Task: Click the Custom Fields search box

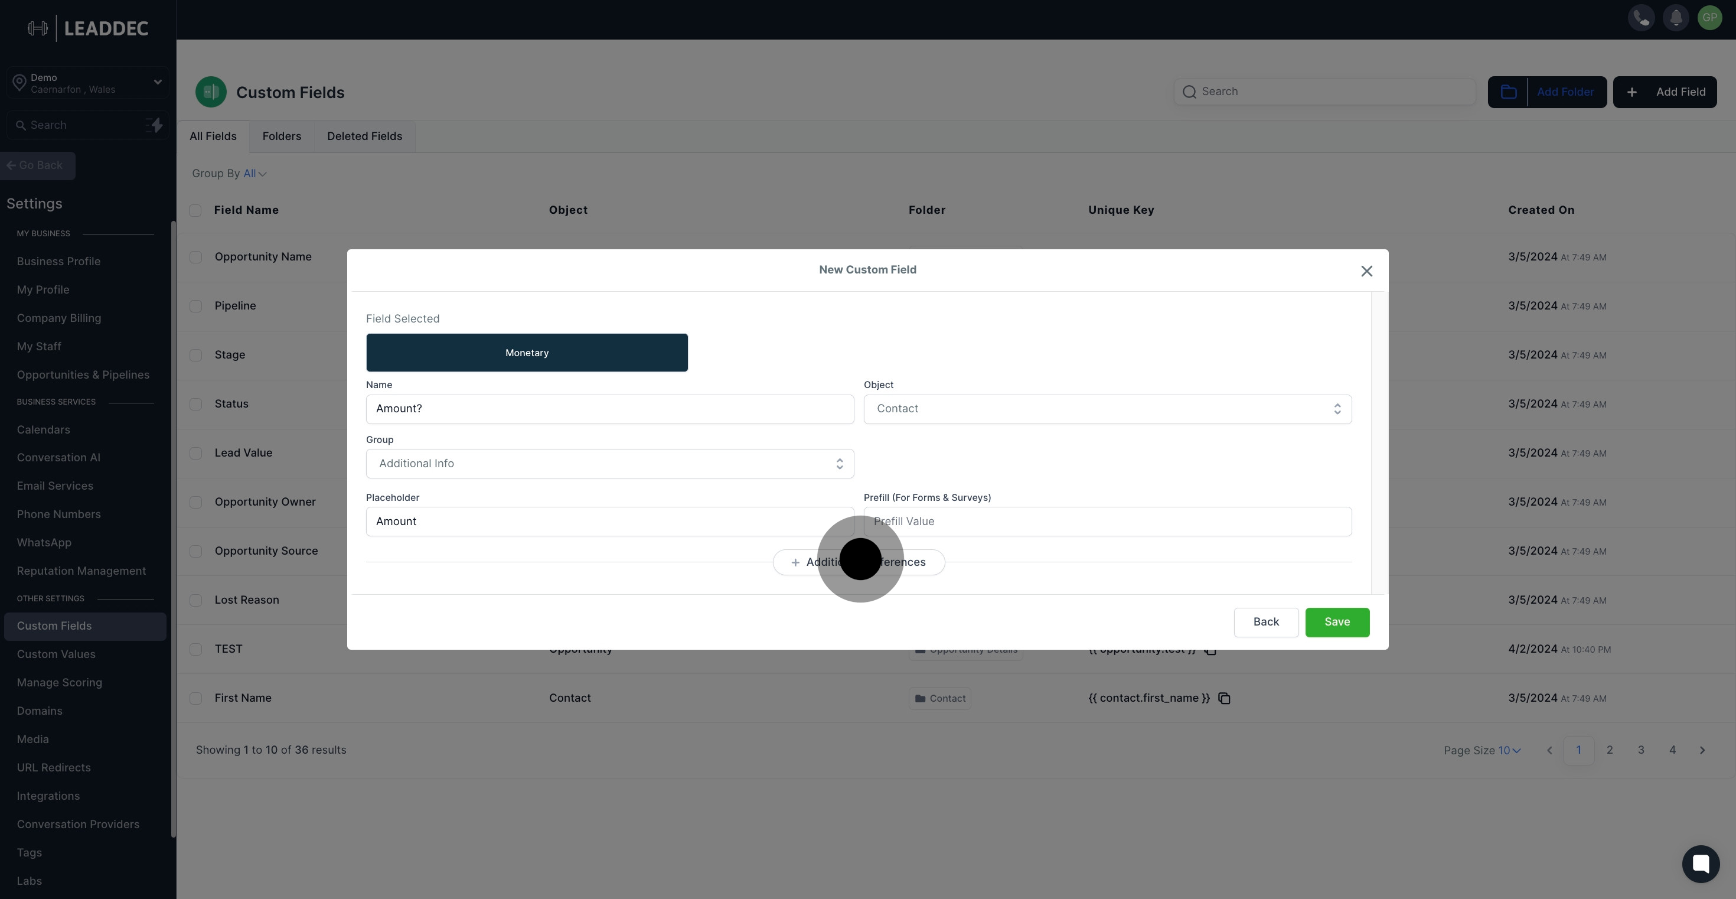Action: [1325, 92]
